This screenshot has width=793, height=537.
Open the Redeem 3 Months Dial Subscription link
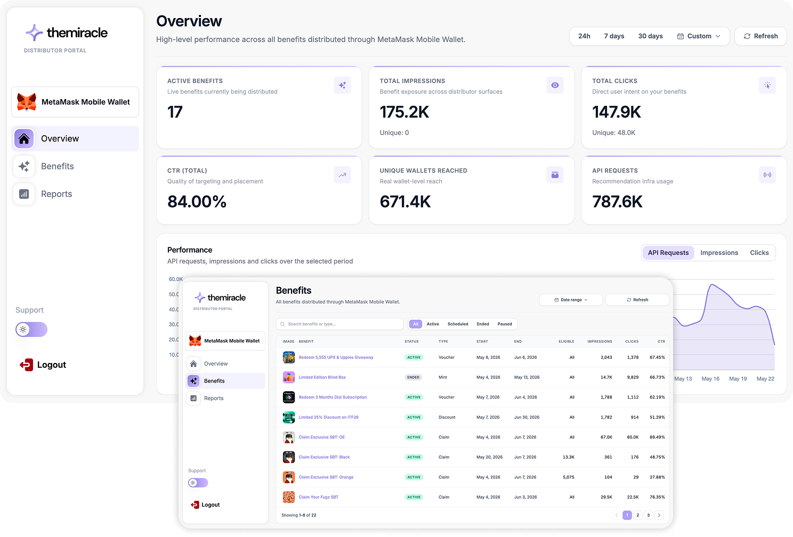333,397
